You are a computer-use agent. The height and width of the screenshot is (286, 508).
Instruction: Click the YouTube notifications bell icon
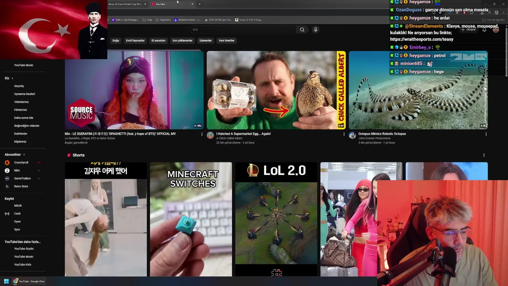(x=484, y=29)
